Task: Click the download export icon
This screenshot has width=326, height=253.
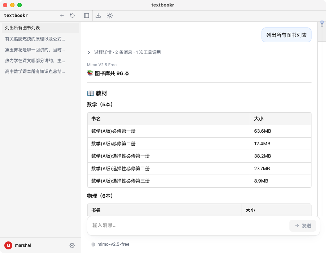Action: point(98,16)
